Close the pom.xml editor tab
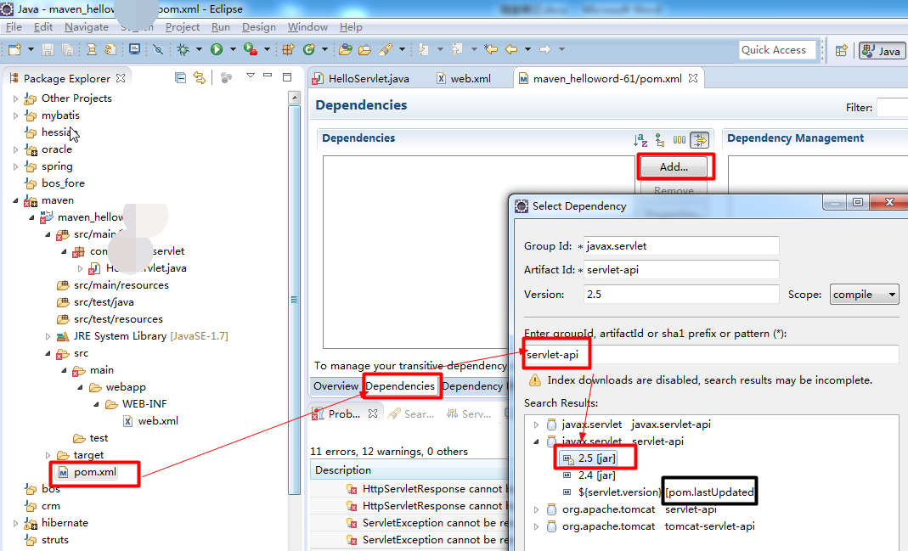The image size is (908, 551). pos(693,78)
